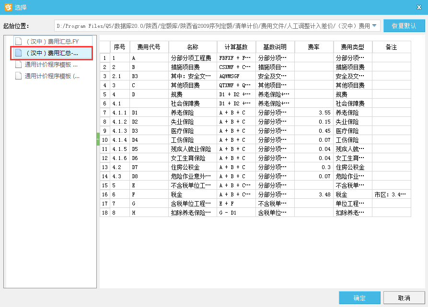Select the first 通用计价程序模板 file name
This screenshot has width=428, height=307.
pyautogui.click(x=51, y=64)
